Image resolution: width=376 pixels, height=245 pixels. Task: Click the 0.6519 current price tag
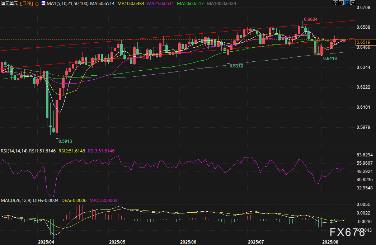coord(363,42)
